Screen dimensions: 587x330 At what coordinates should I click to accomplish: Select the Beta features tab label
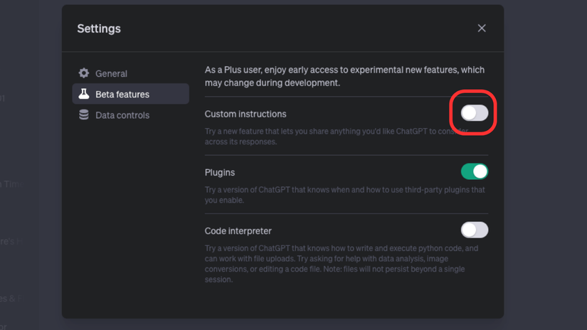tap(122, 95)
